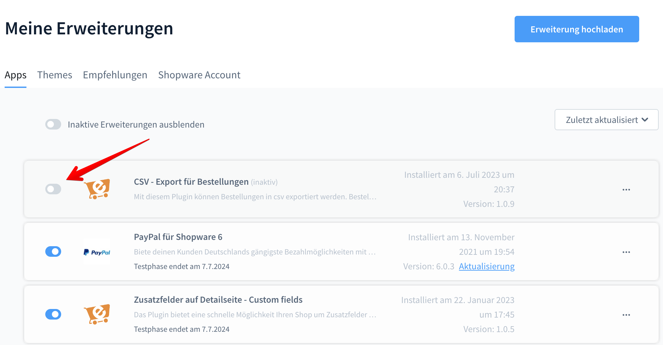The image size is (663, 345).
Task: Select the Apps tab
Action: point(16,75)
